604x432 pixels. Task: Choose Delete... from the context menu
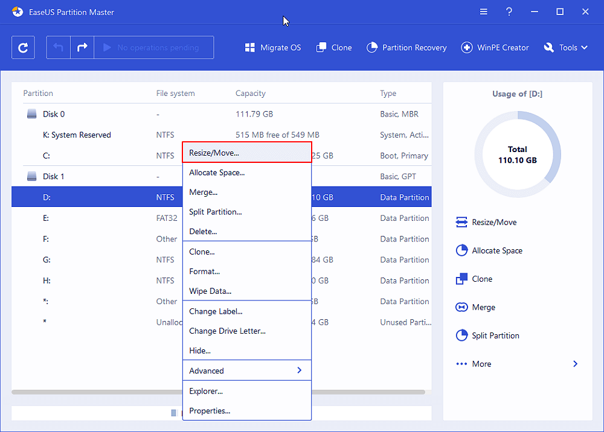point(247,232)
